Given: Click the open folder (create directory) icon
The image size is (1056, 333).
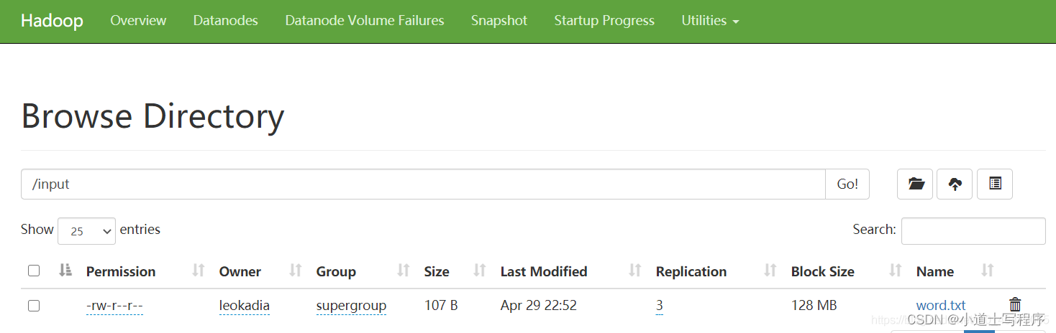Looking at the screenshot, I should [x=915, y=184].
